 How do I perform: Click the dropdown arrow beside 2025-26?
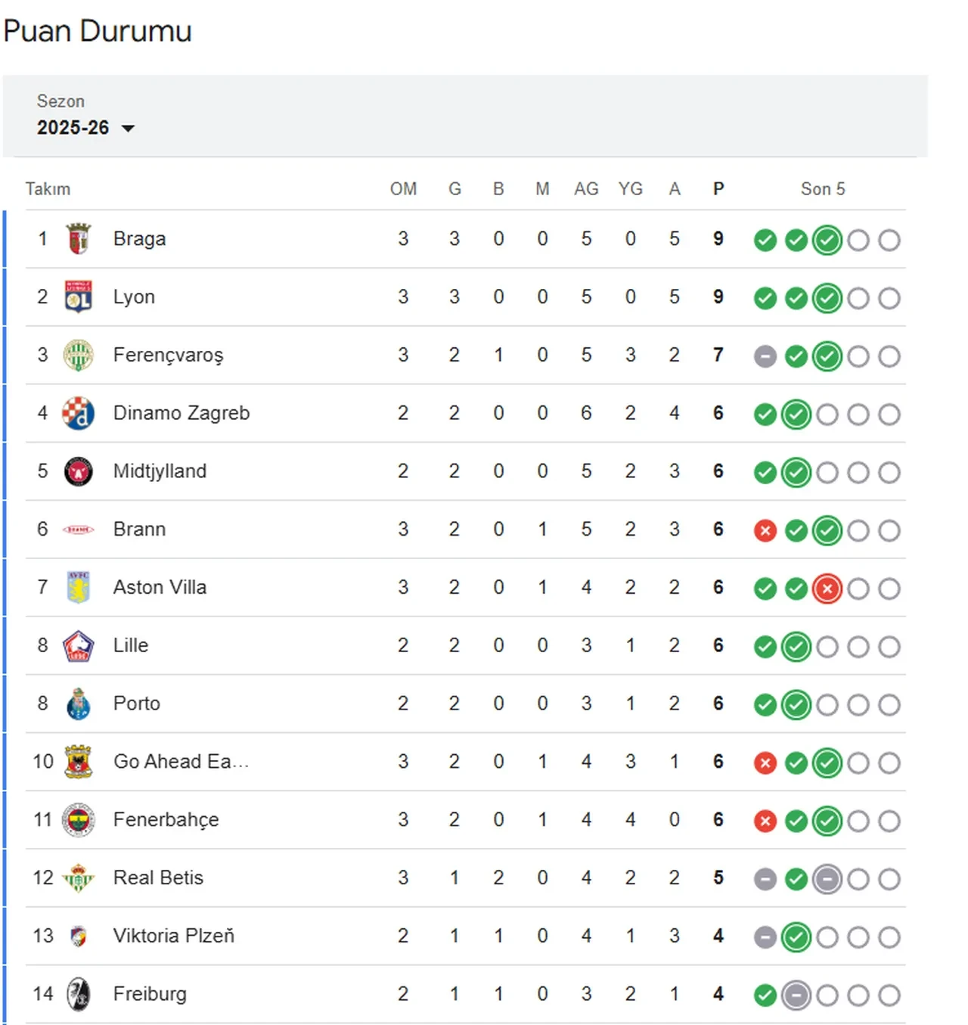click(x=129, y=128)
